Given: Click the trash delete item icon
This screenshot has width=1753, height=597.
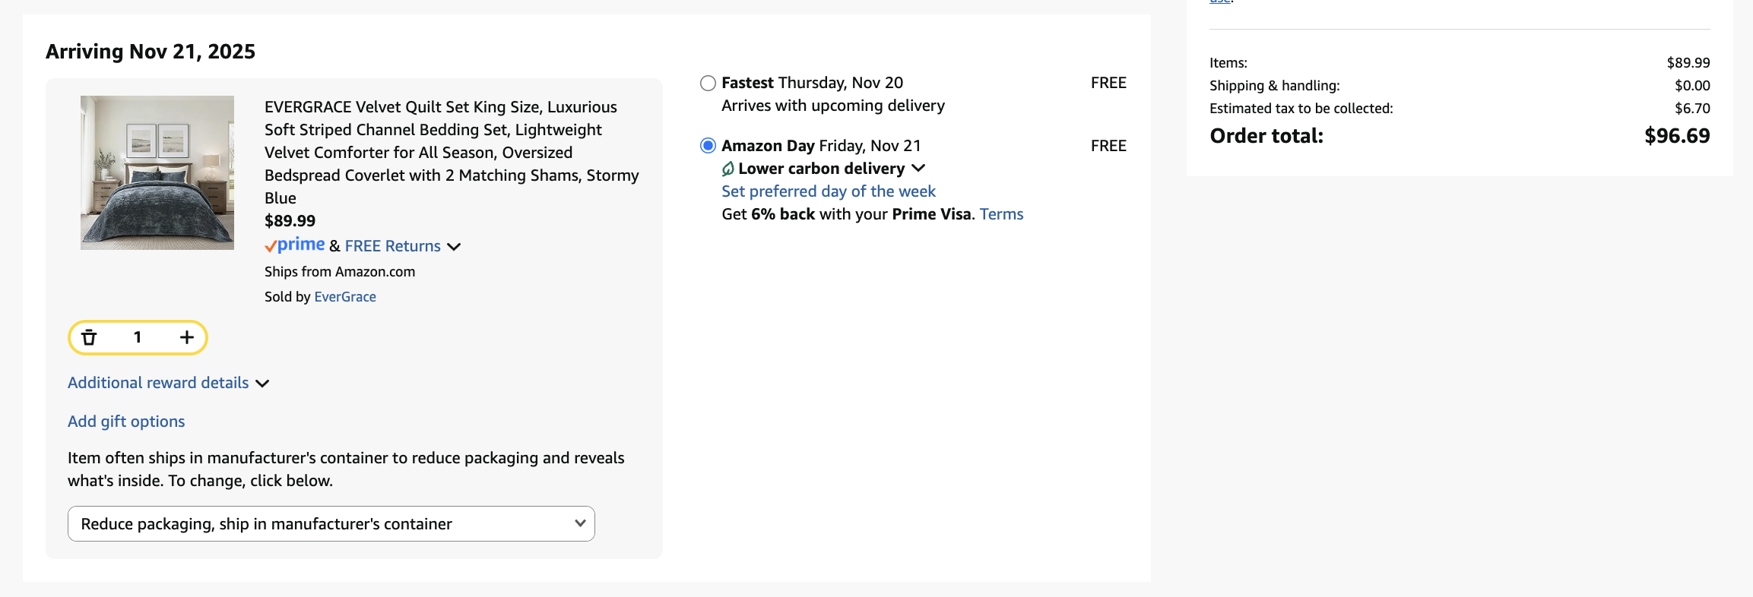Looking at the screenshot, I should pos(90,337).
